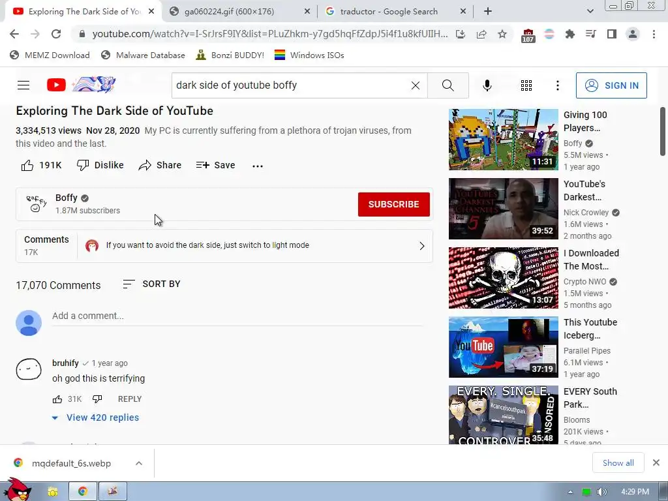Open the Windows ISOs bookmark
This screenshot has width=668, height=501.
pos(309,55)
